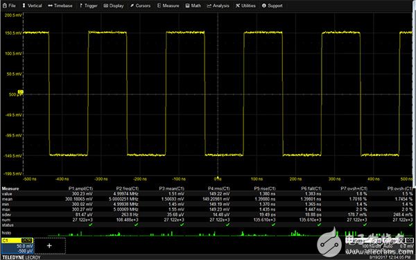Open the C1 channel descriptor box
This screenshot has height=260, width=416.
(x=17, y=245)
